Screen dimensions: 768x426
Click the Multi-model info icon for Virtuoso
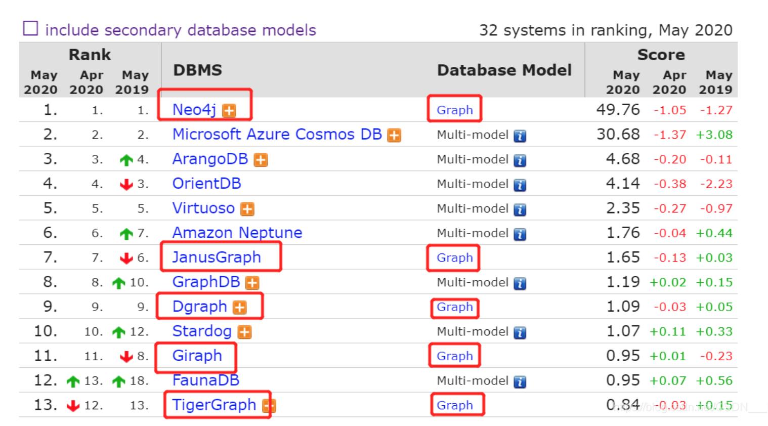520,210
